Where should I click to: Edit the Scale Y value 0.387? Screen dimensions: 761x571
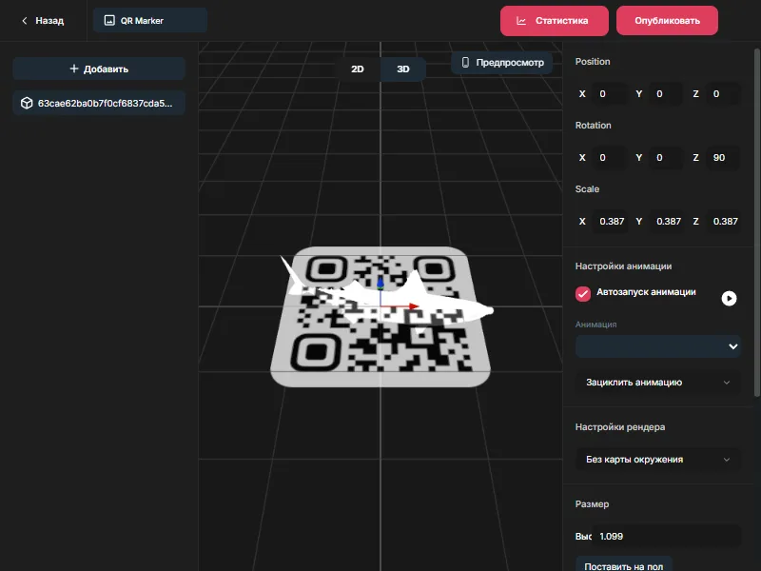coord(667,222)
